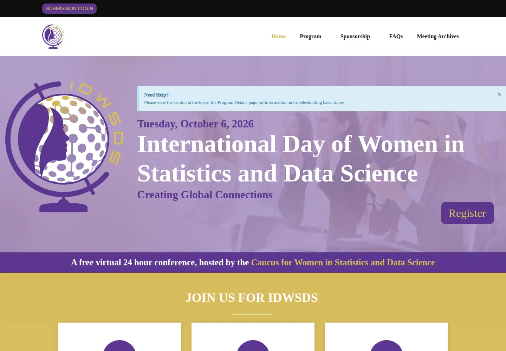Dismiss the Need Help alert with X
This screenshot has width=506, height=351.
(499, 94)
